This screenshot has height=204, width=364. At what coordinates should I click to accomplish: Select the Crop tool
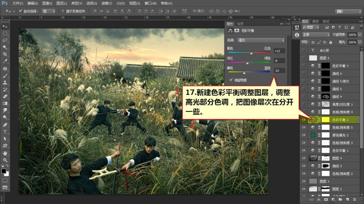pos(5,54)
